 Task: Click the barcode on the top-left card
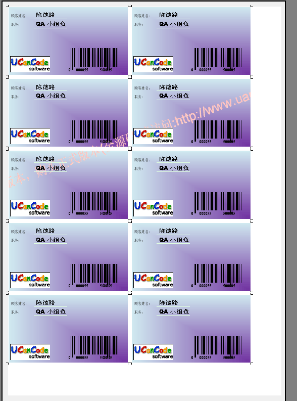[x=94, y=59]
